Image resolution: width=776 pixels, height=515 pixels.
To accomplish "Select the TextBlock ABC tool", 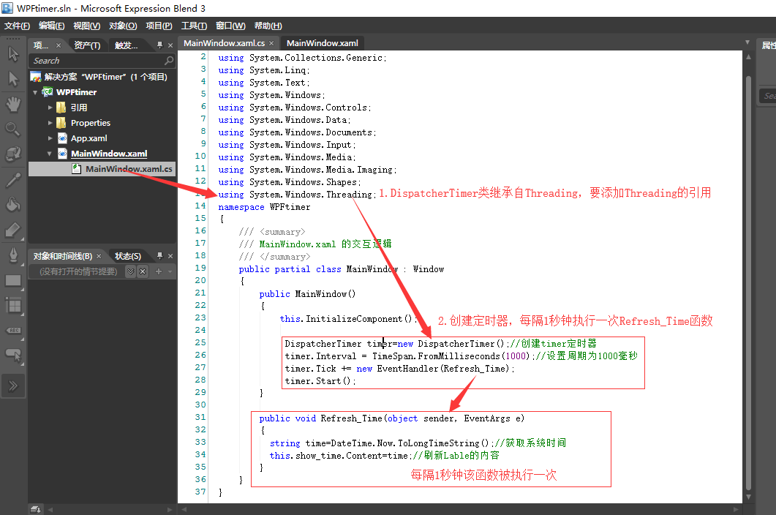I will click(x=13, y=331).
